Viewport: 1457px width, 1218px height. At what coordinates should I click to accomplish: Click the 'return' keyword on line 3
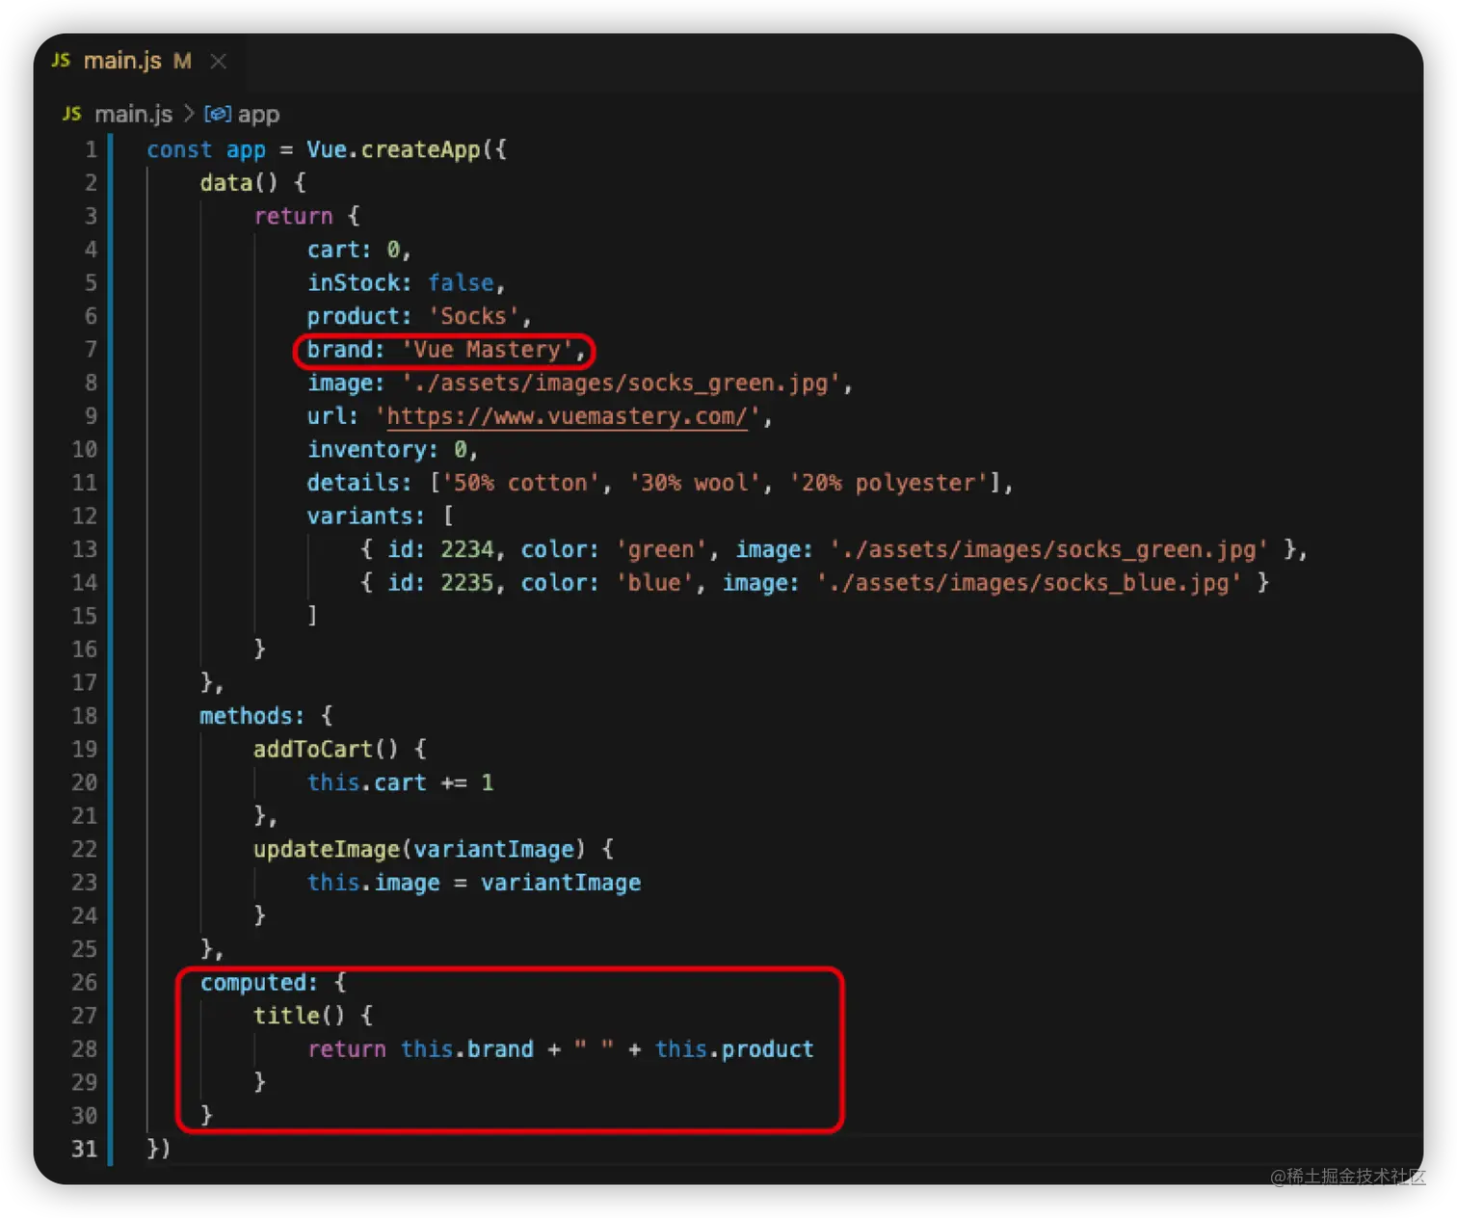point(293,216)
